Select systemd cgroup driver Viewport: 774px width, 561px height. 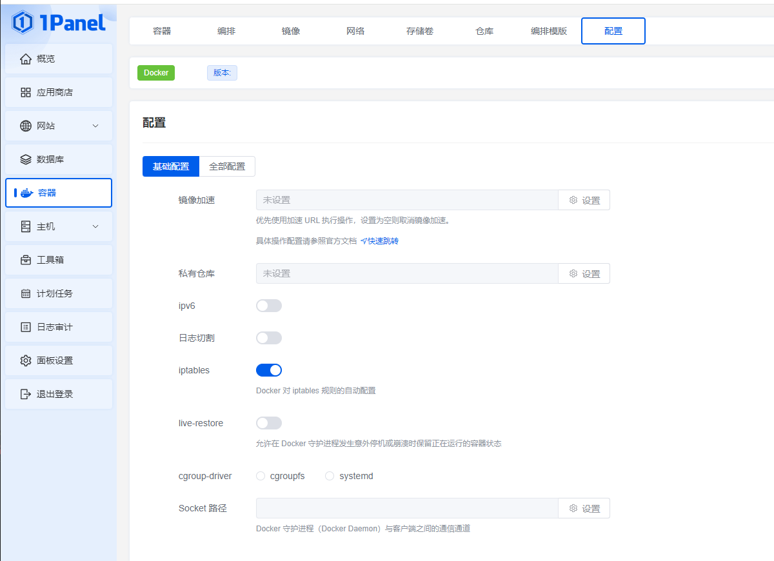[330, 476]
